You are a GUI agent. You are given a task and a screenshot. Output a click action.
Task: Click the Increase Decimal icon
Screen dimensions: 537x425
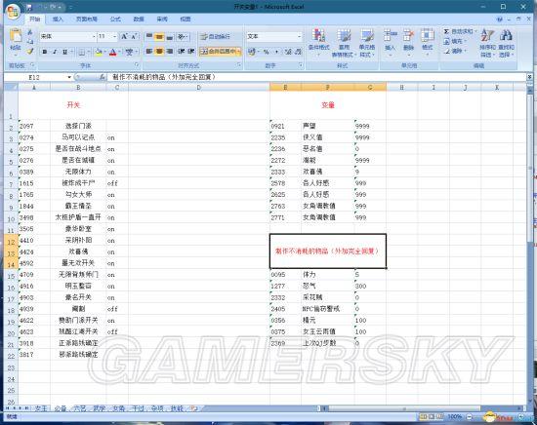tap(288, 52)
